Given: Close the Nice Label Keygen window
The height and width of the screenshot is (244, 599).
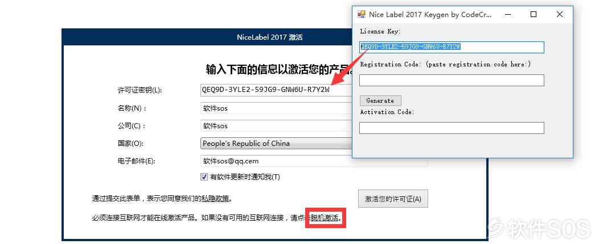Looking at the screenshot, I should point(560,14).
